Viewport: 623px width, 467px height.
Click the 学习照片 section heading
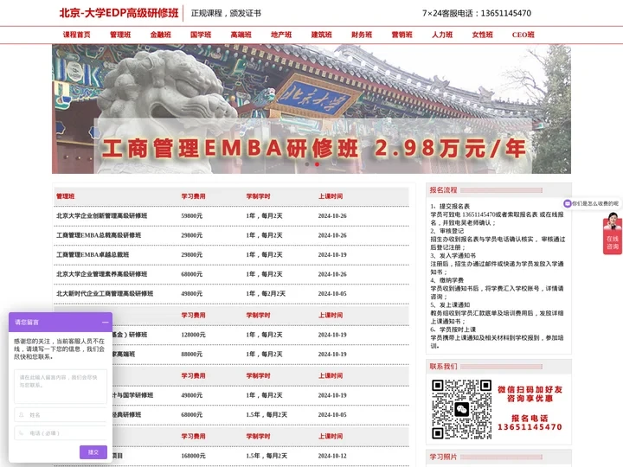click(443, 457)
